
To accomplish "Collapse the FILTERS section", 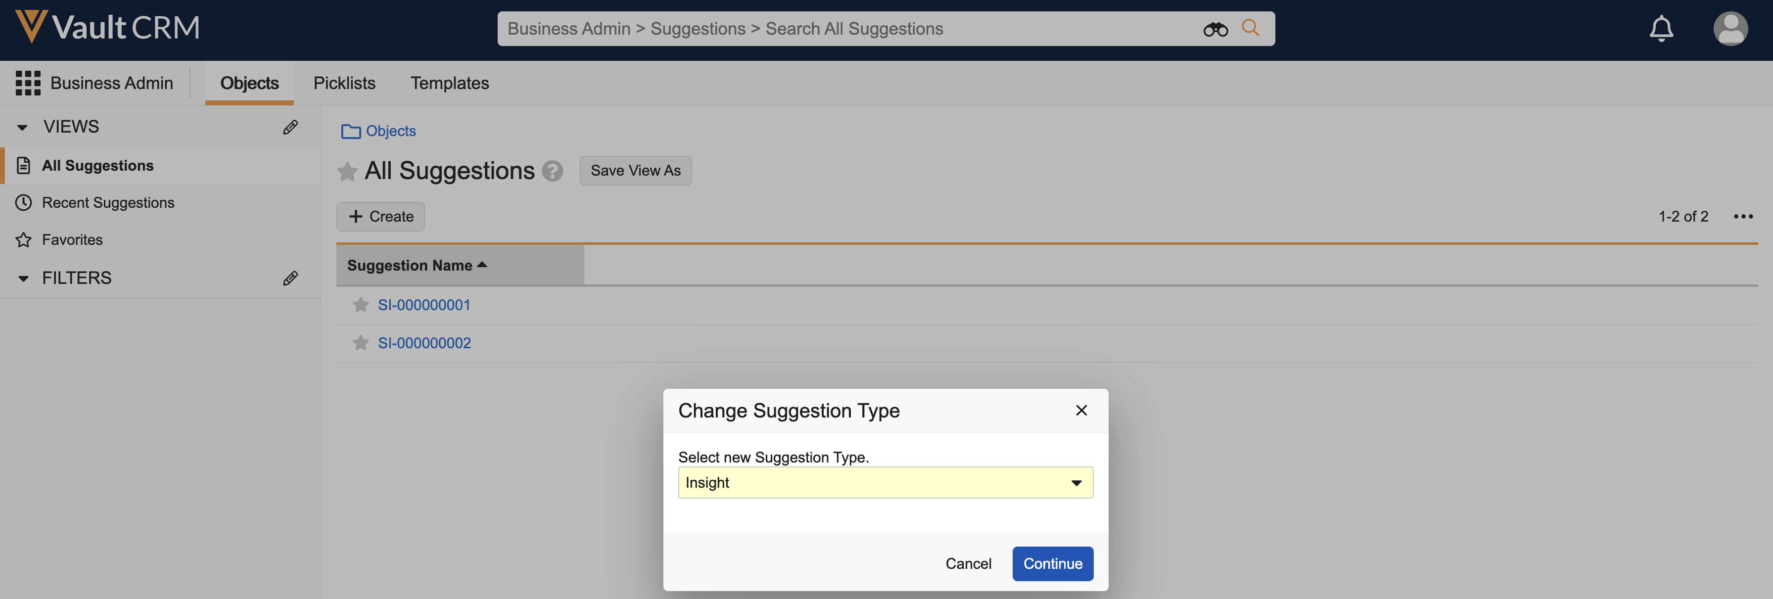I will (x=23, y=278).
